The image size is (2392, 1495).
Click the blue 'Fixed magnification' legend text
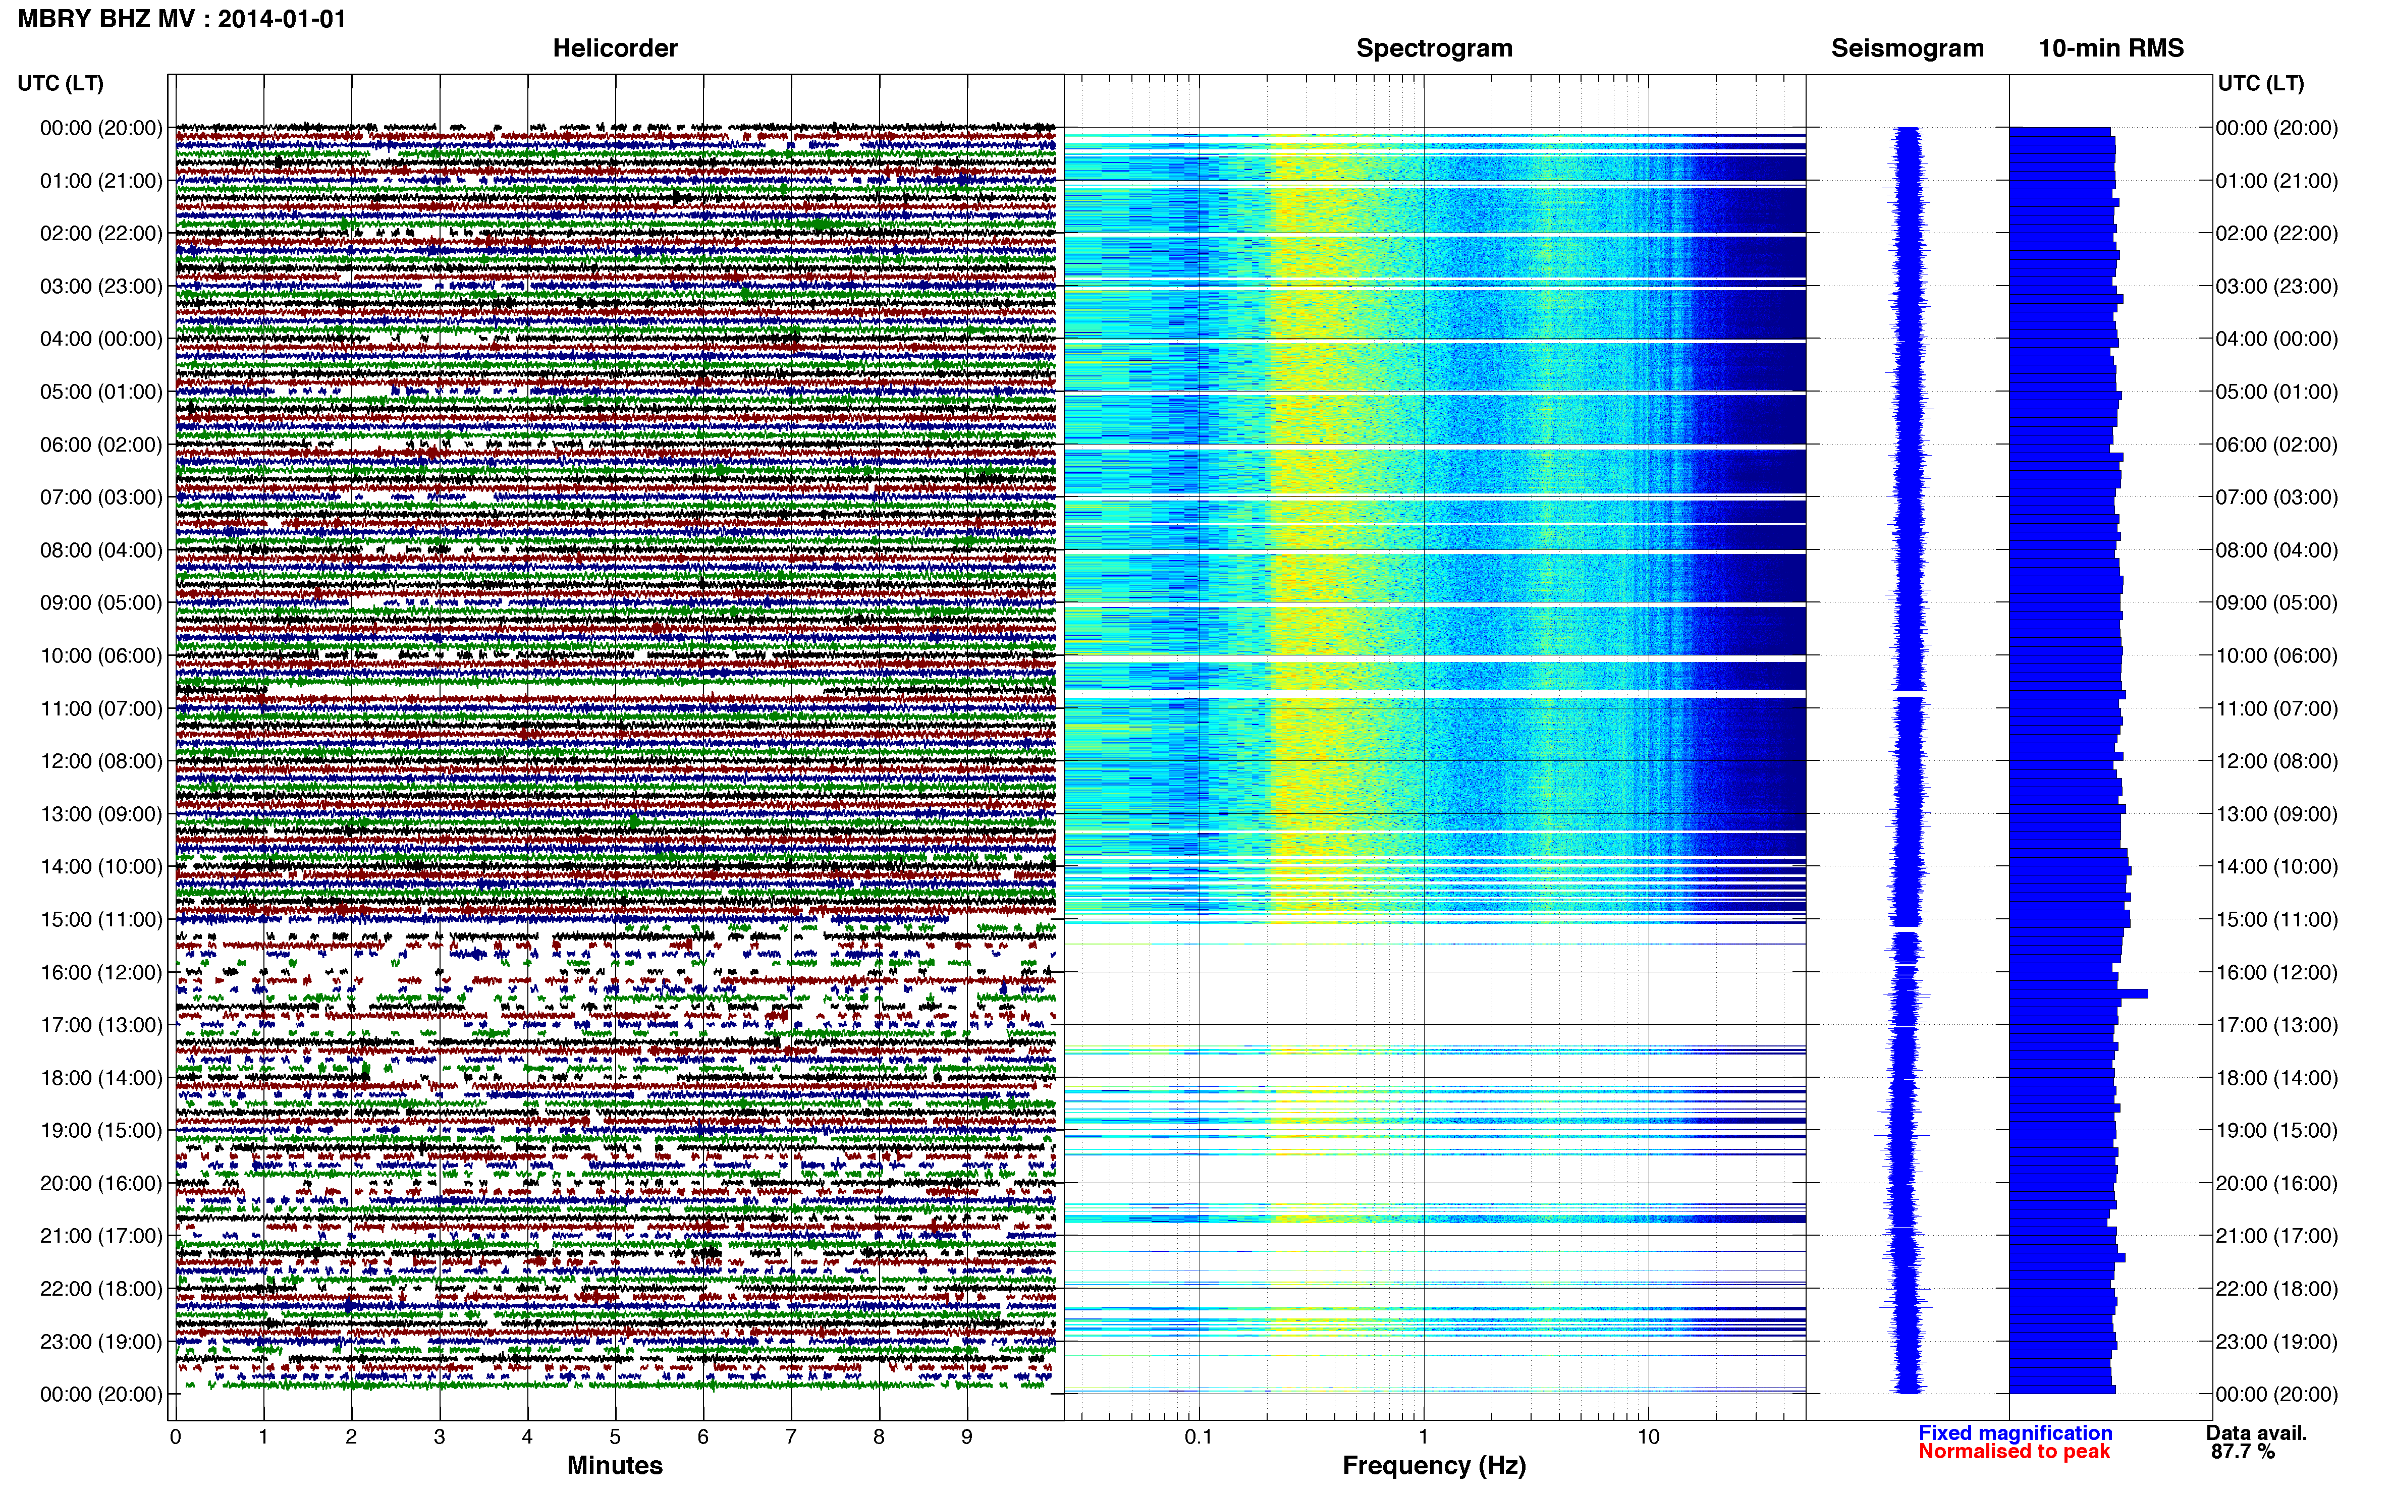[x=2015, y=1433]
